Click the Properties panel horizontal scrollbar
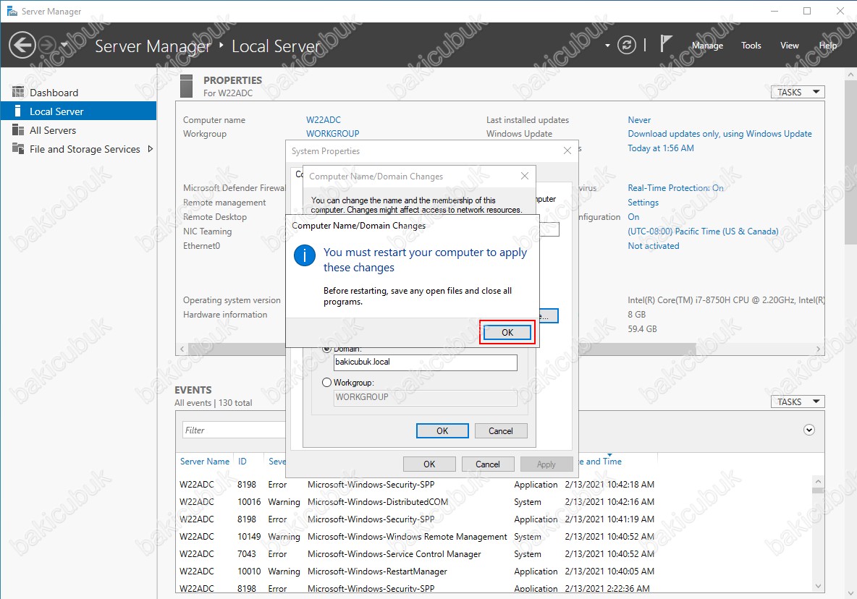This screenshot has width=857, height=599. point(442,349)
